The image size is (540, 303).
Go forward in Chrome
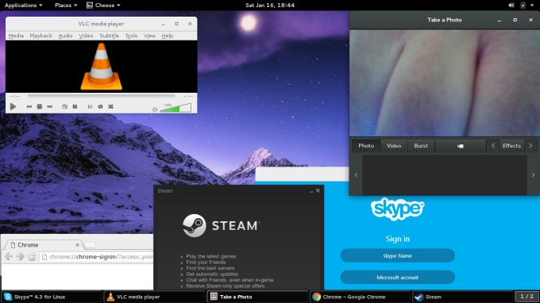point(21,256)
